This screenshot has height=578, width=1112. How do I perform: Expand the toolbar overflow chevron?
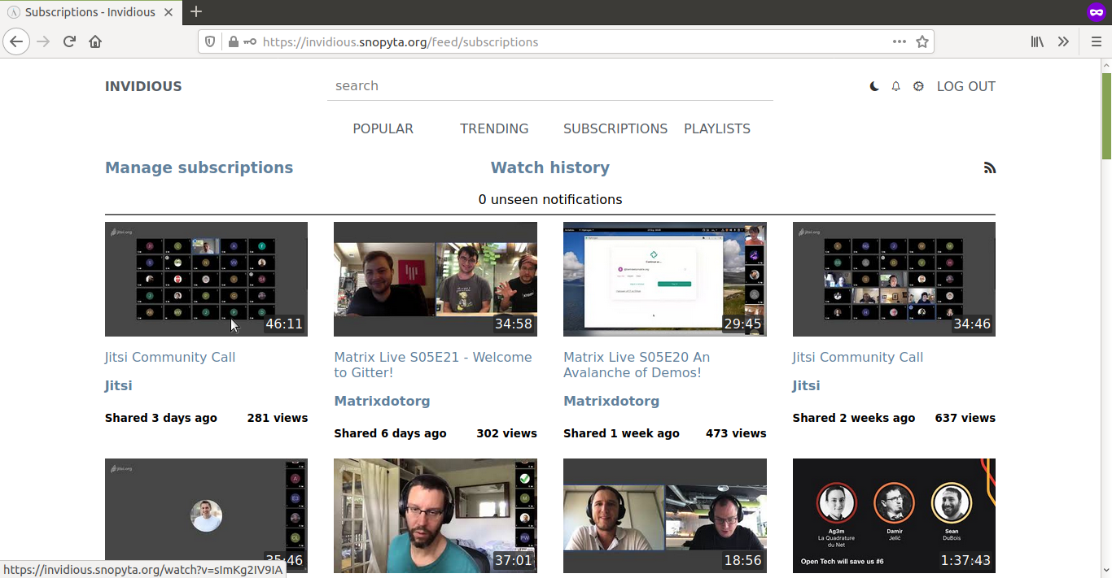click(x=1063, y=41)
